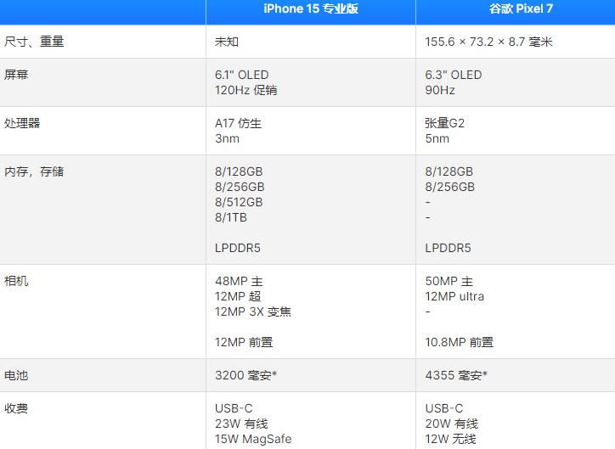Click 8/128GB in the Pixel 7 column
This screenshot has height=449, width=615.
point(449,171)
